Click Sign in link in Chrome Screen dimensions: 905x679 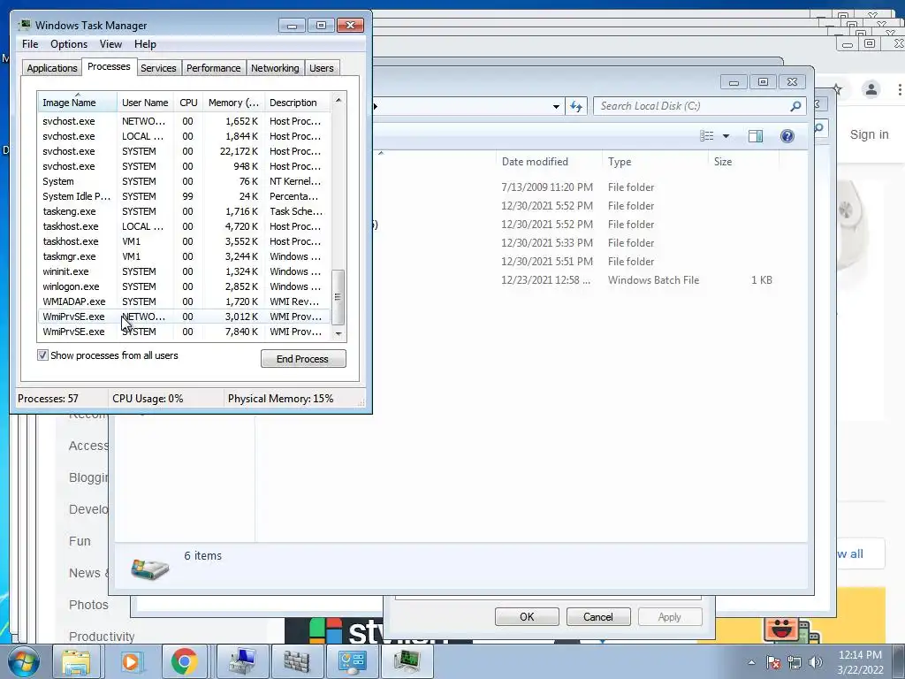point(870,134)
